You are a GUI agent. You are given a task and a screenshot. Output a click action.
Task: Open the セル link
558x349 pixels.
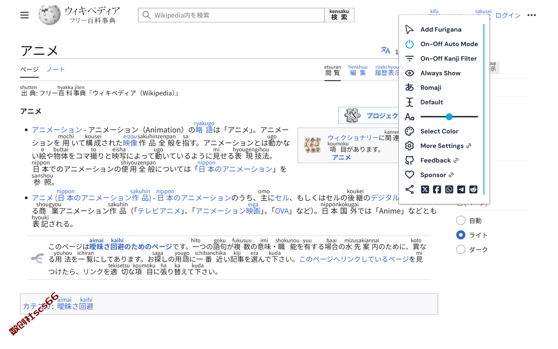pyautogui.click(x=282, y=198)
